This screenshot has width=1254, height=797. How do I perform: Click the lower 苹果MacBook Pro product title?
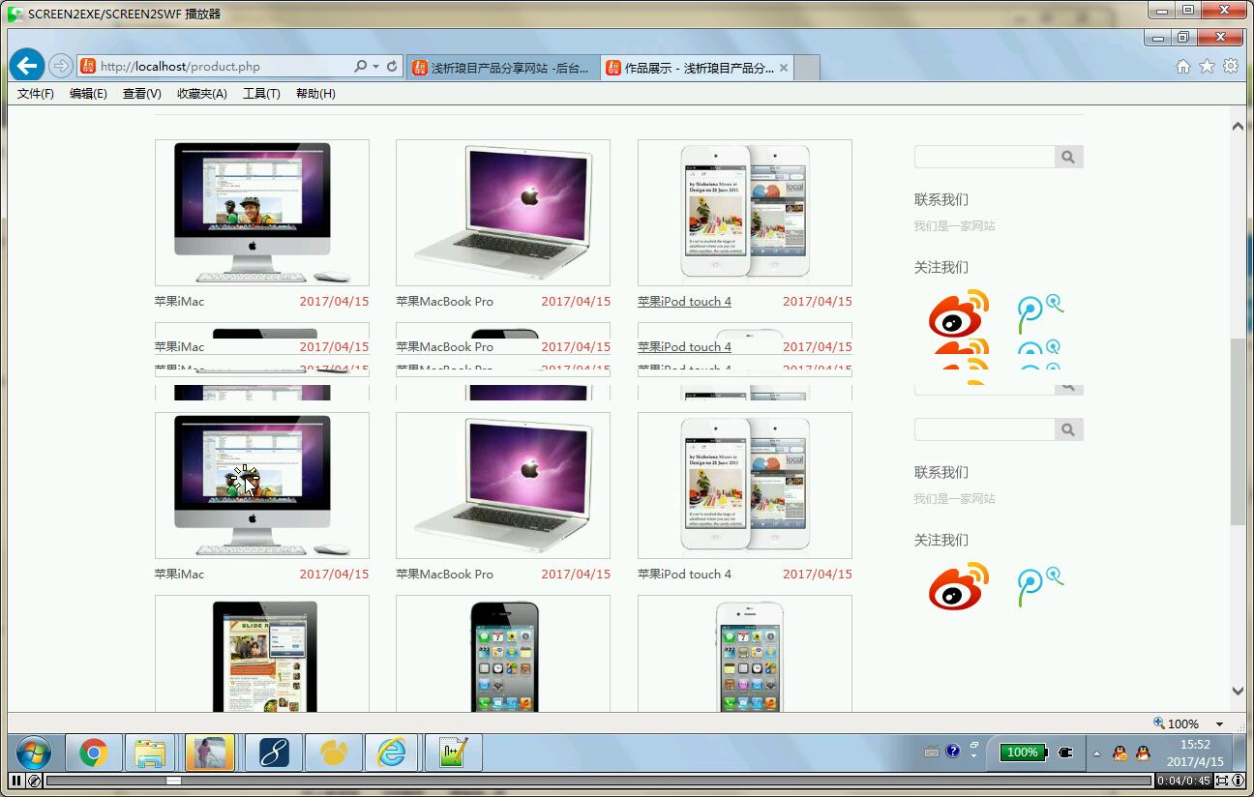(444, 575)
